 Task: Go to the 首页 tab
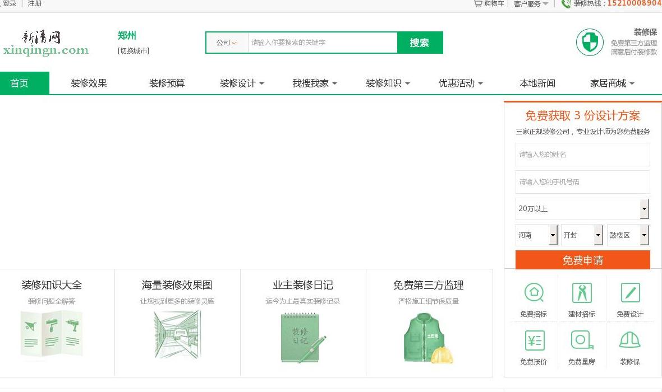tap(25, 83)
